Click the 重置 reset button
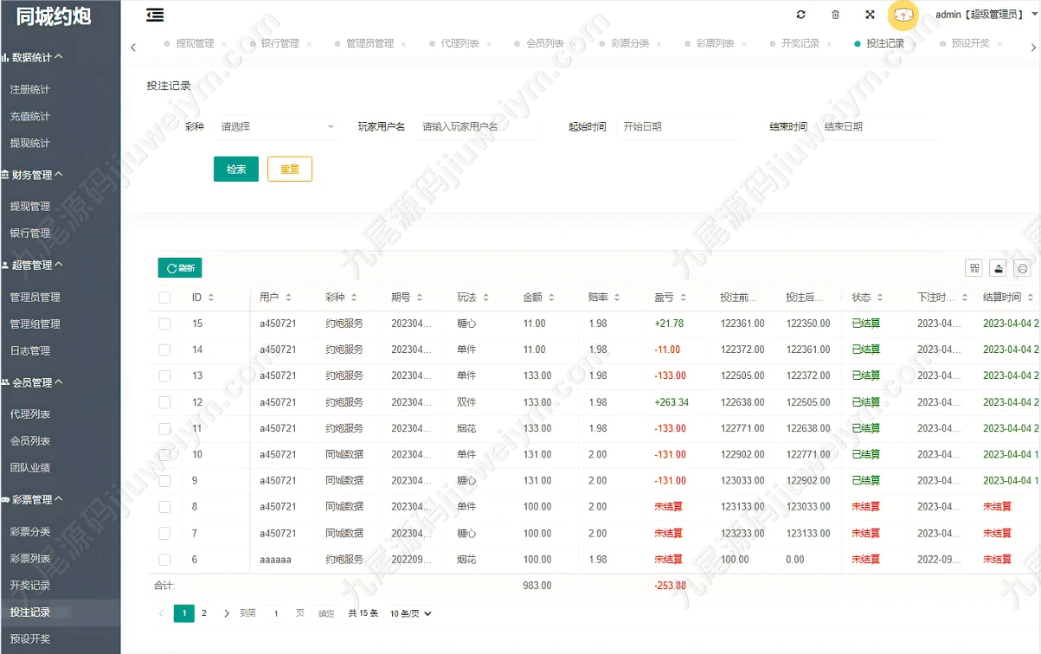This screenshot has width=1041, height=654. point(290,169)
